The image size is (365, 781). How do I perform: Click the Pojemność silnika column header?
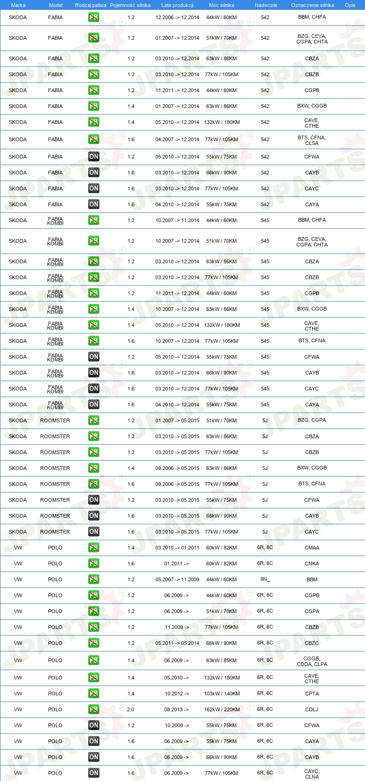click(130, 5)
